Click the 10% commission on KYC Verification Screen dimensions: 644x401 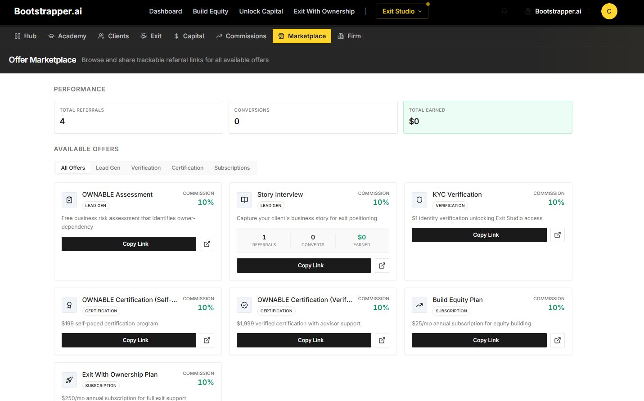(x=556, y=203)
